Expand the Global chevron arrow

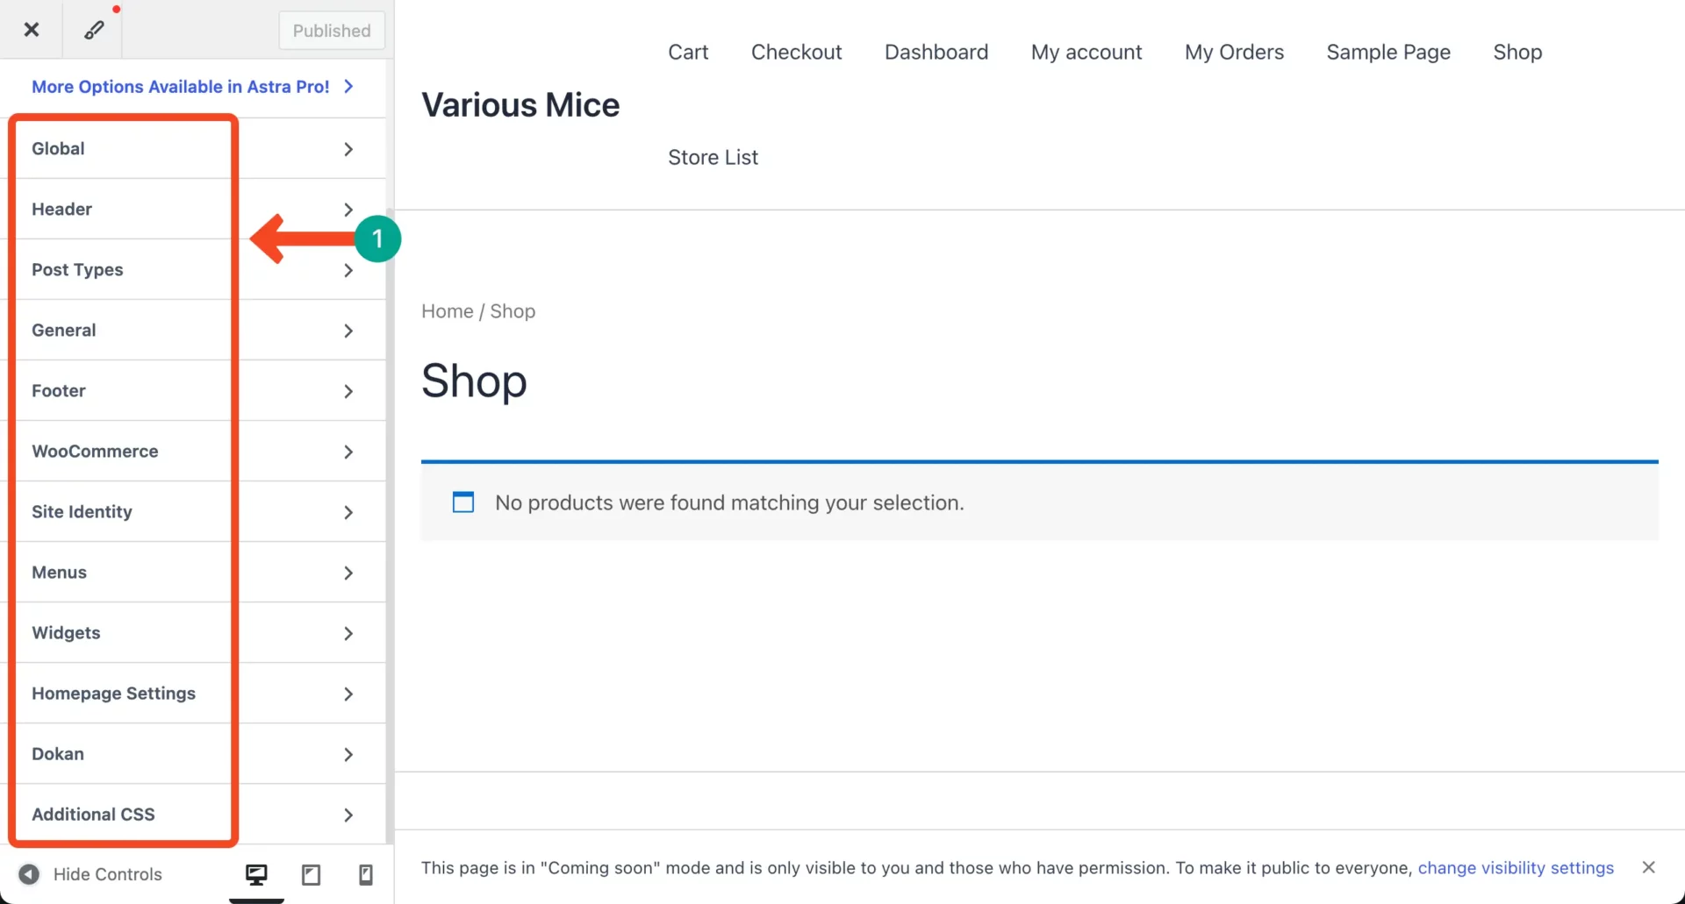pyautogui.click(x=348, y=149)
